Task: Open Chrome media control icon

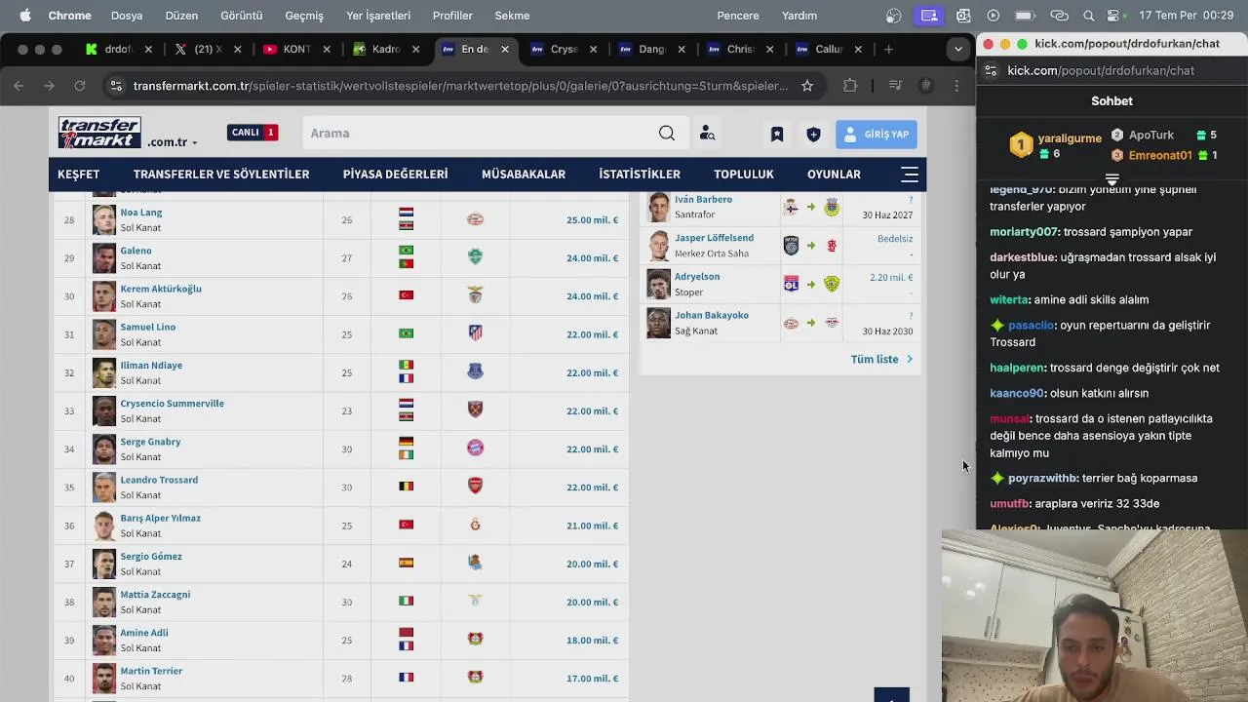Action: [894, 86]
